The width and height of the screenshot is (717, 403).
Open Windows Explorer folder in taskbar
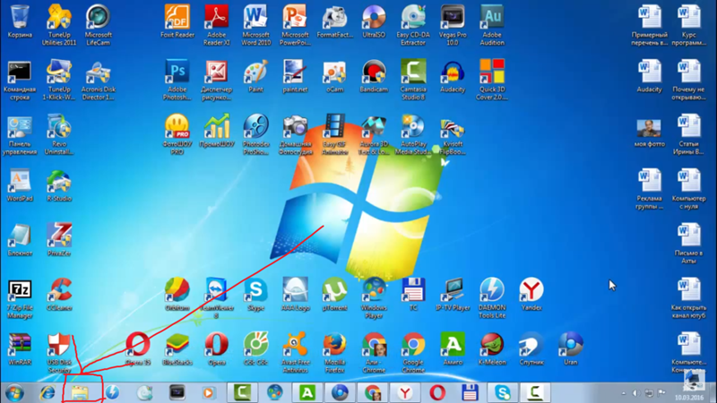click(80, 392)
